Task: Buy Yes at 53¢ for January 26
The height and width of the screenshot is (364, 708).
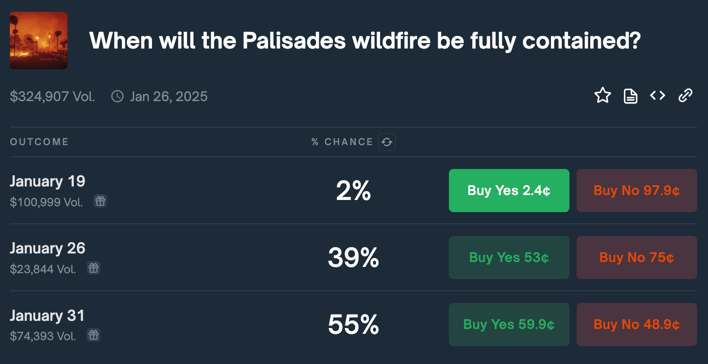Action: tap(509, 257)
